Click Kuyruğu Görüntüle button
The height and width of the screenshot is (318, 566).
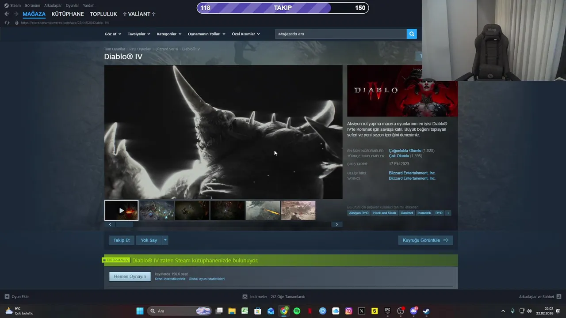coord(425,240)
